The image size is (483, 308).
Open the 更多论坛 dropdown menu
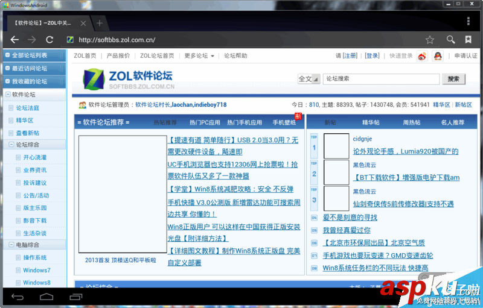pyautogui.click(x=199, y=55)
